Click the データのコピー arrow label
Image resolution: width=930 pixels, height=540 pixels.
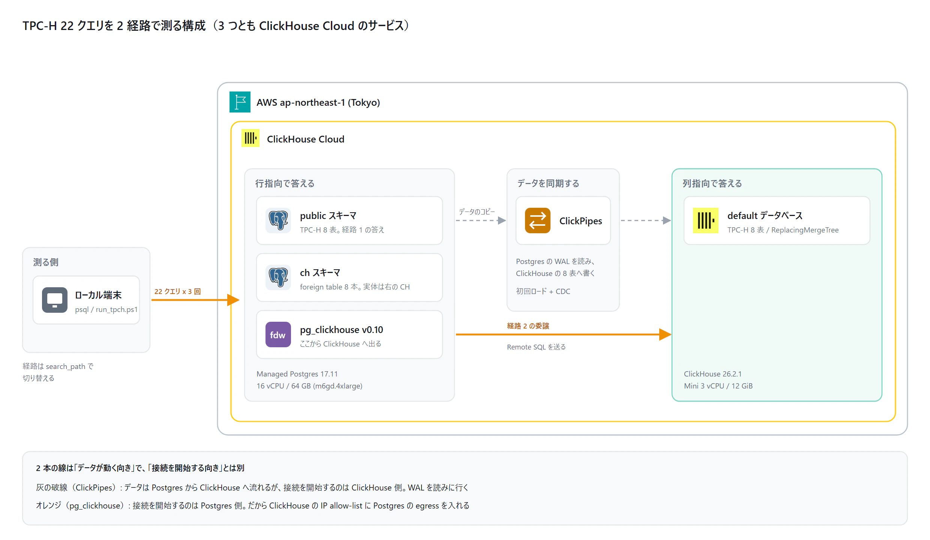click(x=477, y=212)
